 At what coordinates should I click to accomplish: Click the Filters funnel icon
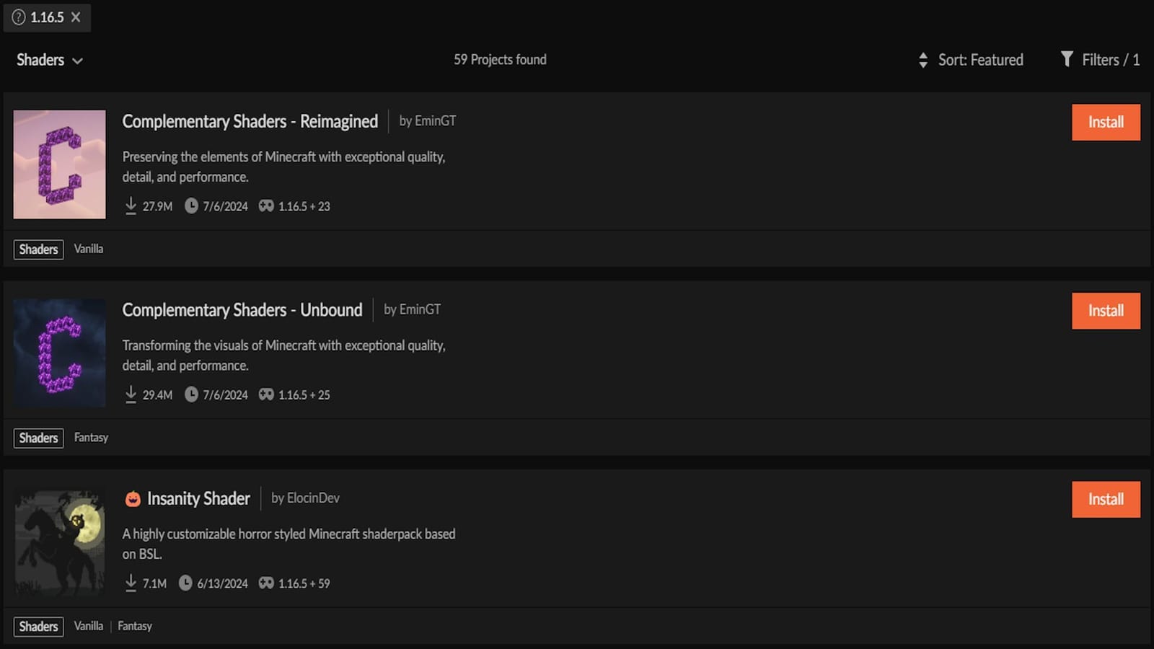(1067, 59)
